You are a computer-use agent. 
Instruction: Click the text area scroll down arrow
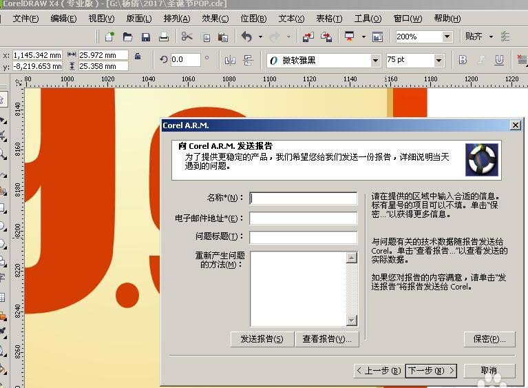coord(352,320)
